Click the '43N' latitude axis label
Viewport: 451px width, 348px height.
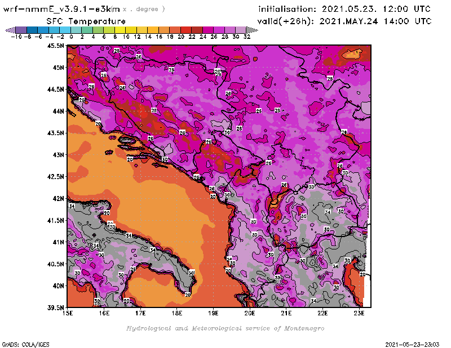pyautogui.click(x=58, y=155)
